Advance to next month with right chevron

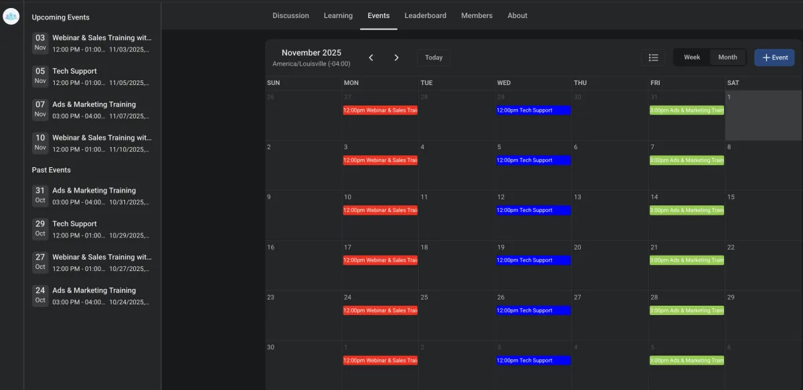point(396,58)
